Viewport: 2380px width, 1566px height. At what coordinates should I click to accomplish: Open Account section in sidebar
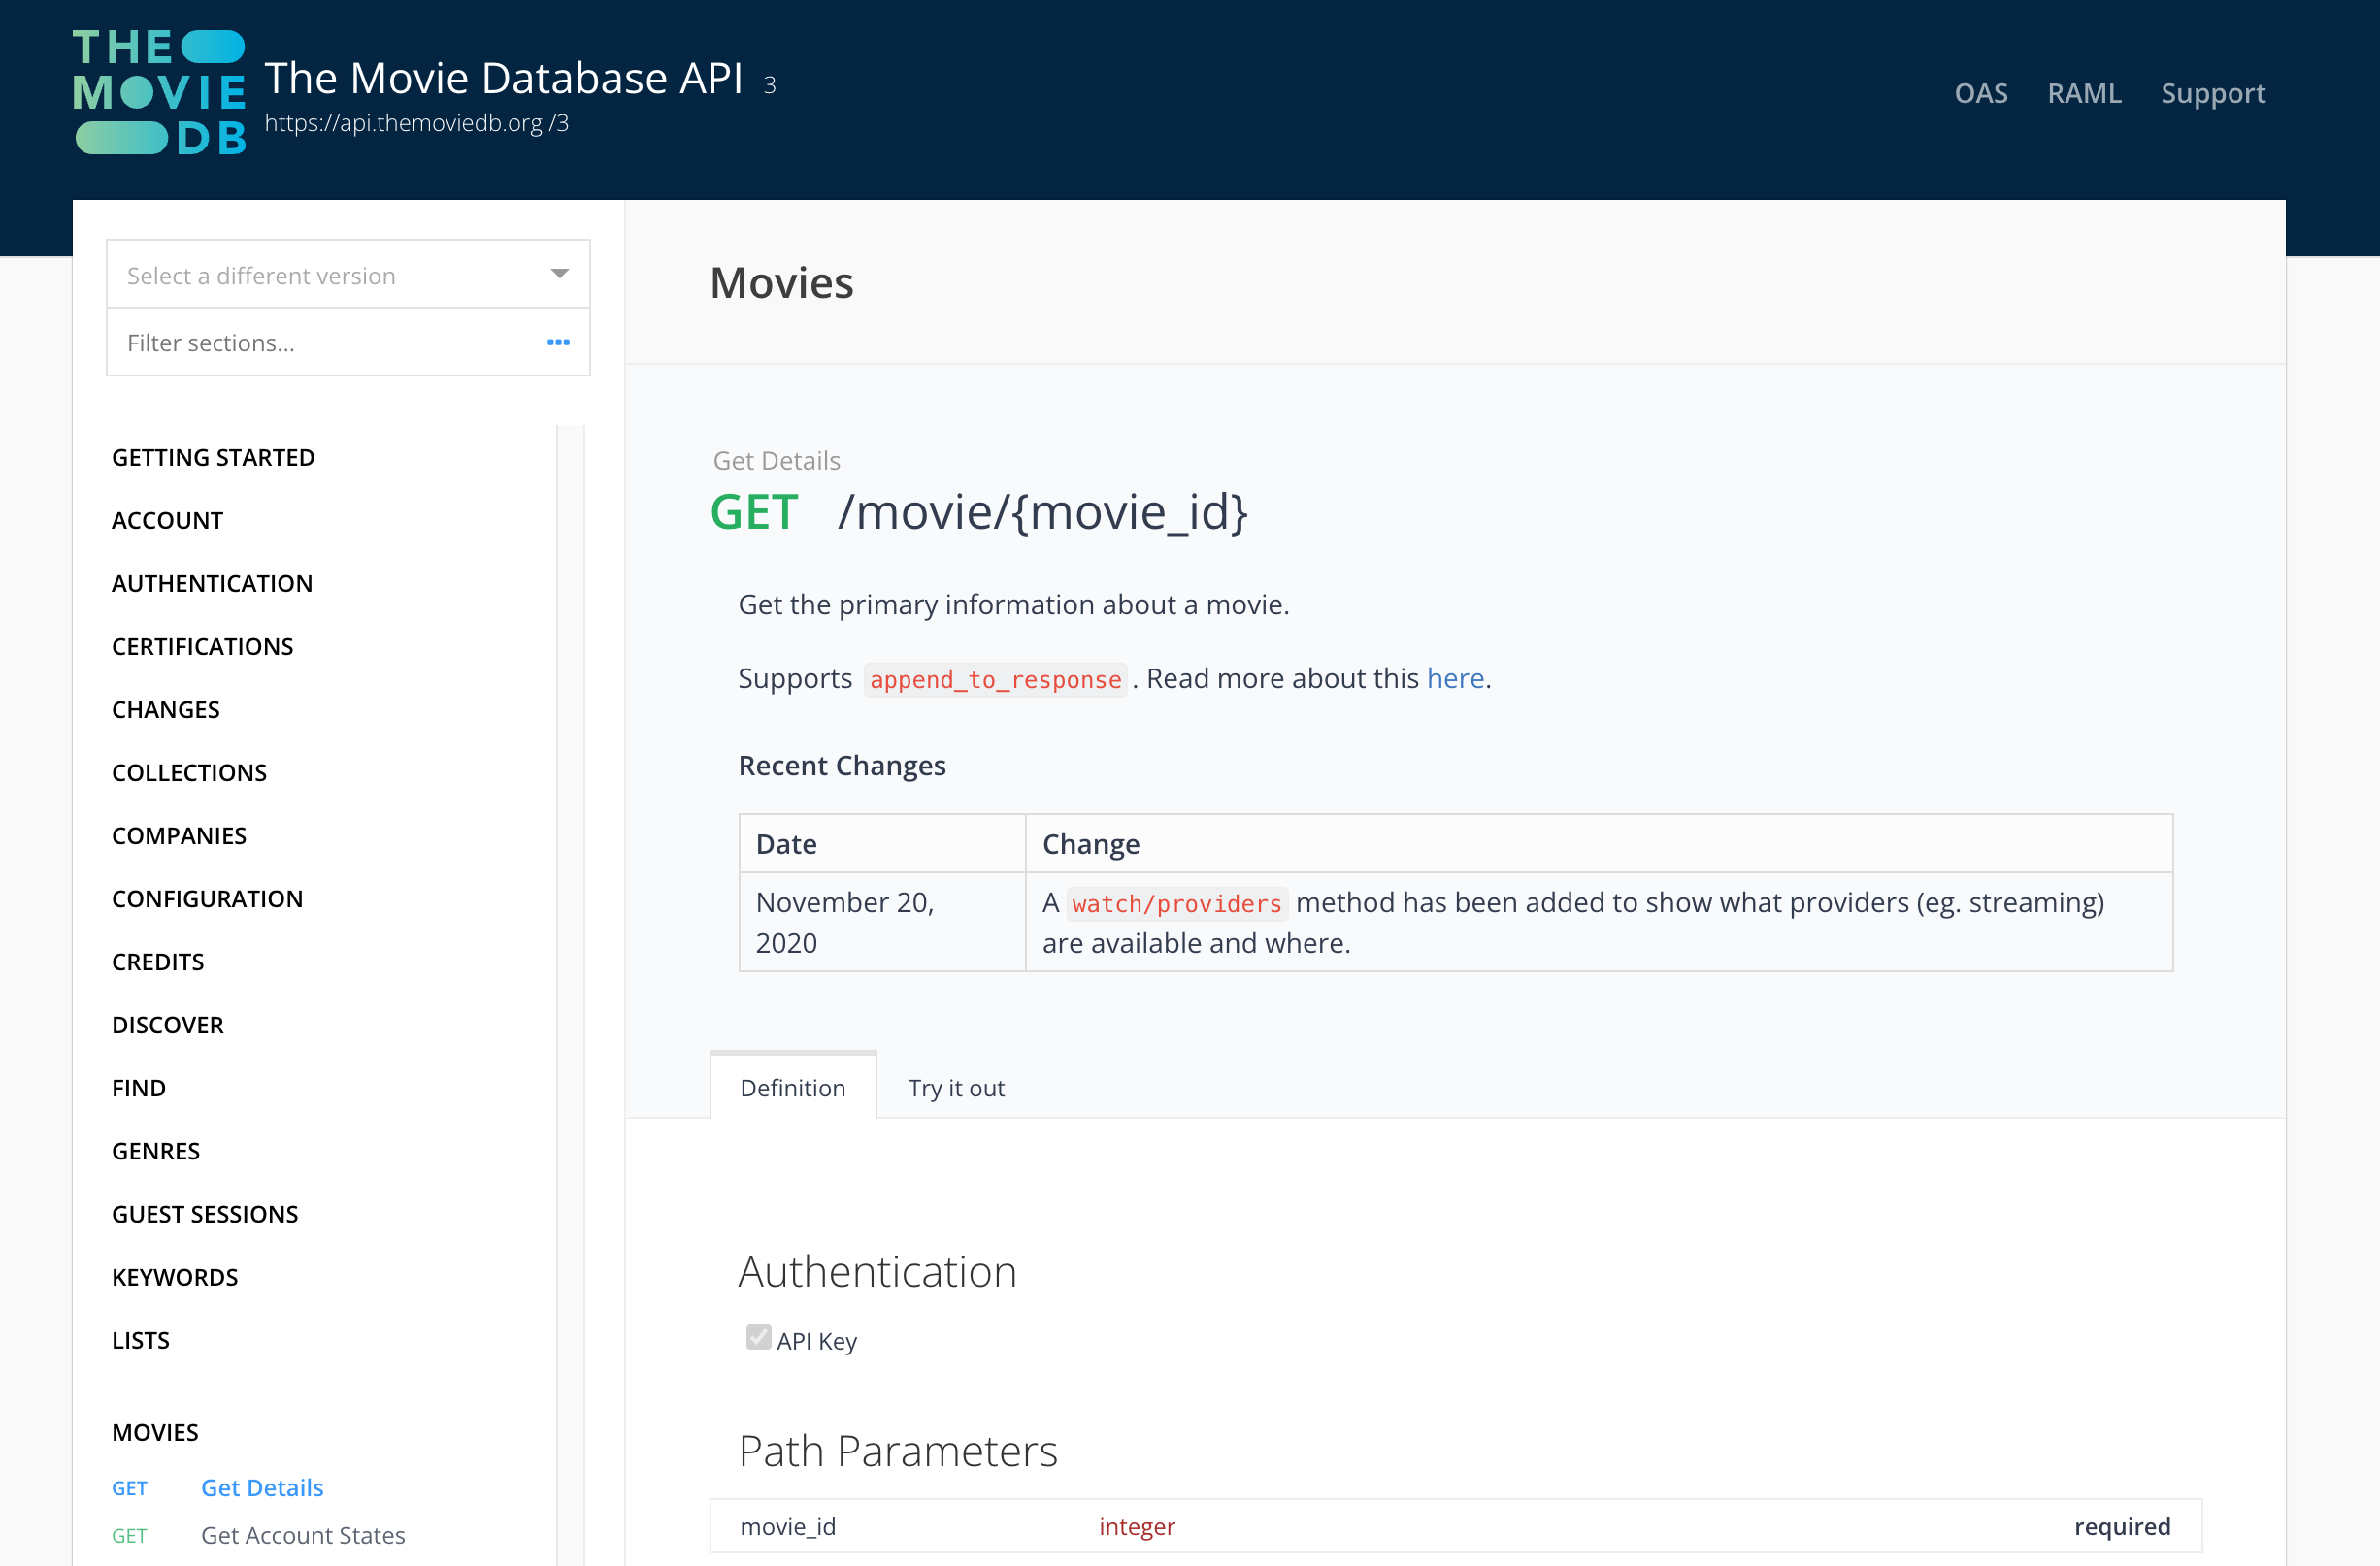click(167, 520)
